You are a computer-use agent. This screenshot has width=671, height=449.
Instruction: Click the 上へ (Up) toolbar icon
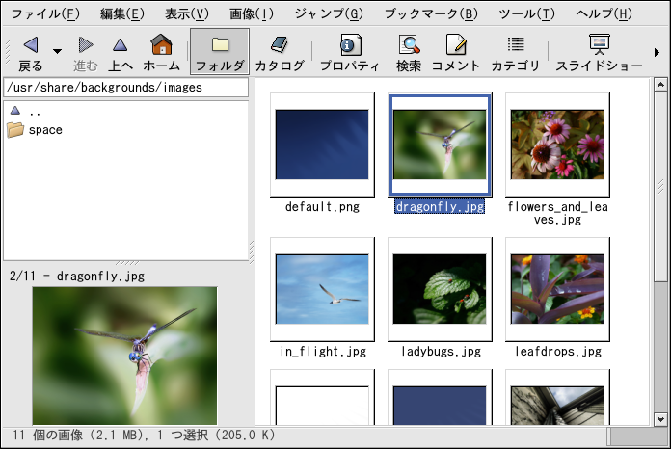click(121, 45)
